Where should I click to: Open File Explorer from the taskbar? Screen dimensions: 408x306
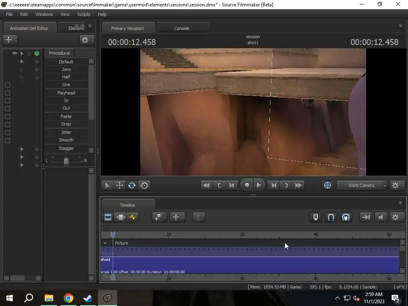coord(49,298)
